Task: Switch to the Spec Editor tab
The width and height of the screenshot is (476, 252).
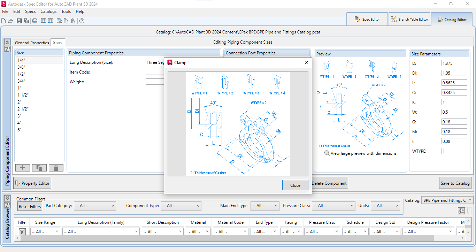Action: 367,19
